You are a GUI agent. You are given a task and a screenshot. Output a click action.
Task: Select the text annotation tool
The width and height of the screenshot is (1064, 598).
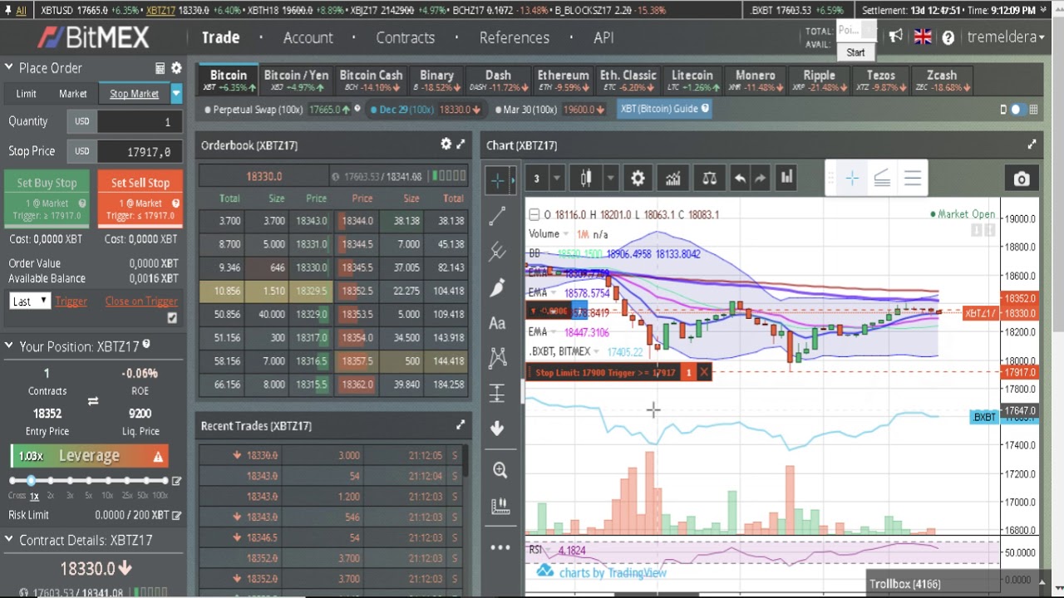click(498, 323)
